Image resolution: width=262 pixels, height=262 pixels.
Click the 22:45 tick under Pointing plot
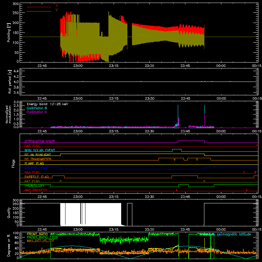42,66
